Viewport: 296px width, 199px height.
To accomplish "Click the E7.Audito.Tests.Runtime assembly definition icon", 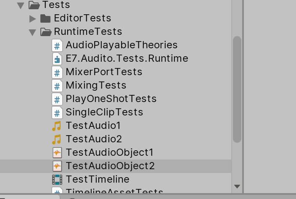I will coord(57,59).
